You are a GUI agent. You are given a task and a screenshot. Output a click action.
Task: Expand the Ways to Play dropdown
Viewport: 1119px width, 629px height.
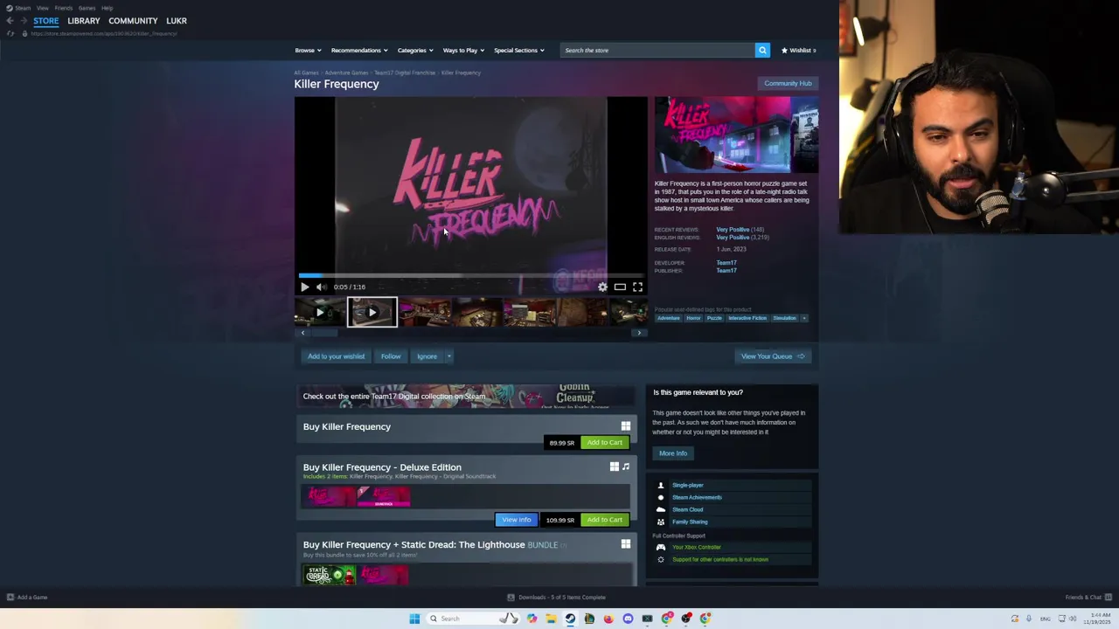tap(463, 50)
